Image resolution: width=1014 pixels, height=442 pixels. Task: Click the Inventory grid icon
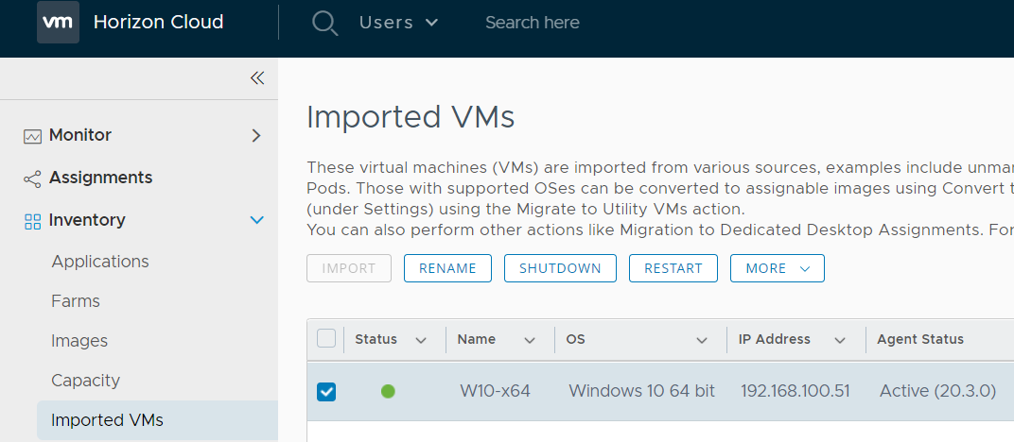click(x=32, y=221)
